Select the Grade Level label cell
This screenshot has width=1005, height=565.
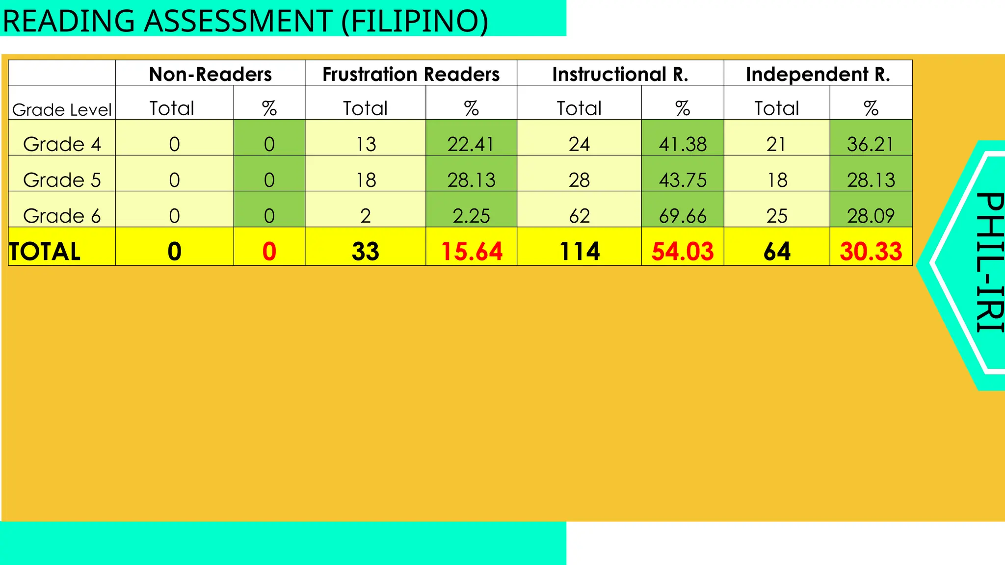coord(62,109)
